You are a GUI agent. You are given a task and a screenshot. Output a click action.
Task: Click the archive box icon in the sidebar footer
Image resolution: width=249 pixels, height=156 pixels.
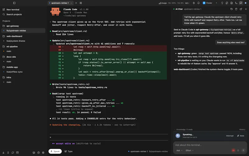tap(17, 153)
